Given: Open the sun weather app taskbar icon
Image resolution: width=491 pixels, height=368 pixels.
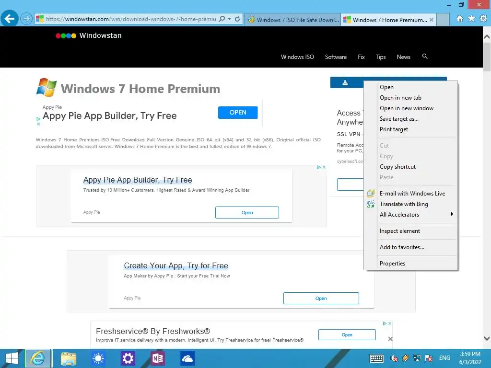Looking at the screenshot, I should [x=98, y=358].
